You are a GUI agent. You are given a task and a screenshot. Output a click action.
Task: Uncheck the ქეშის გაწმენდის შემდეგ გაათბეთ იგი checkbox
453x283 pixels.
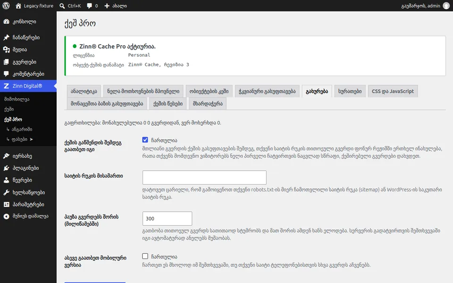coord(145,140)
